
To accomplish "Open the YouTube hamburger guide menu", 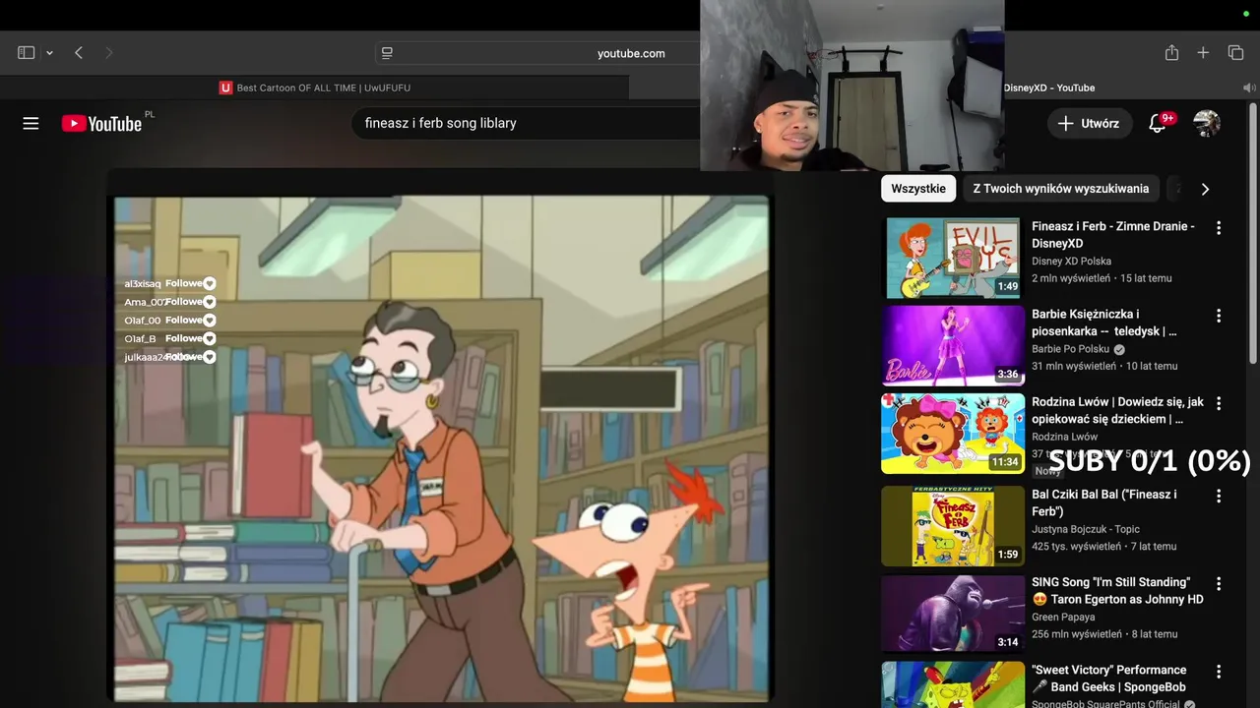I will pos(31,123).
